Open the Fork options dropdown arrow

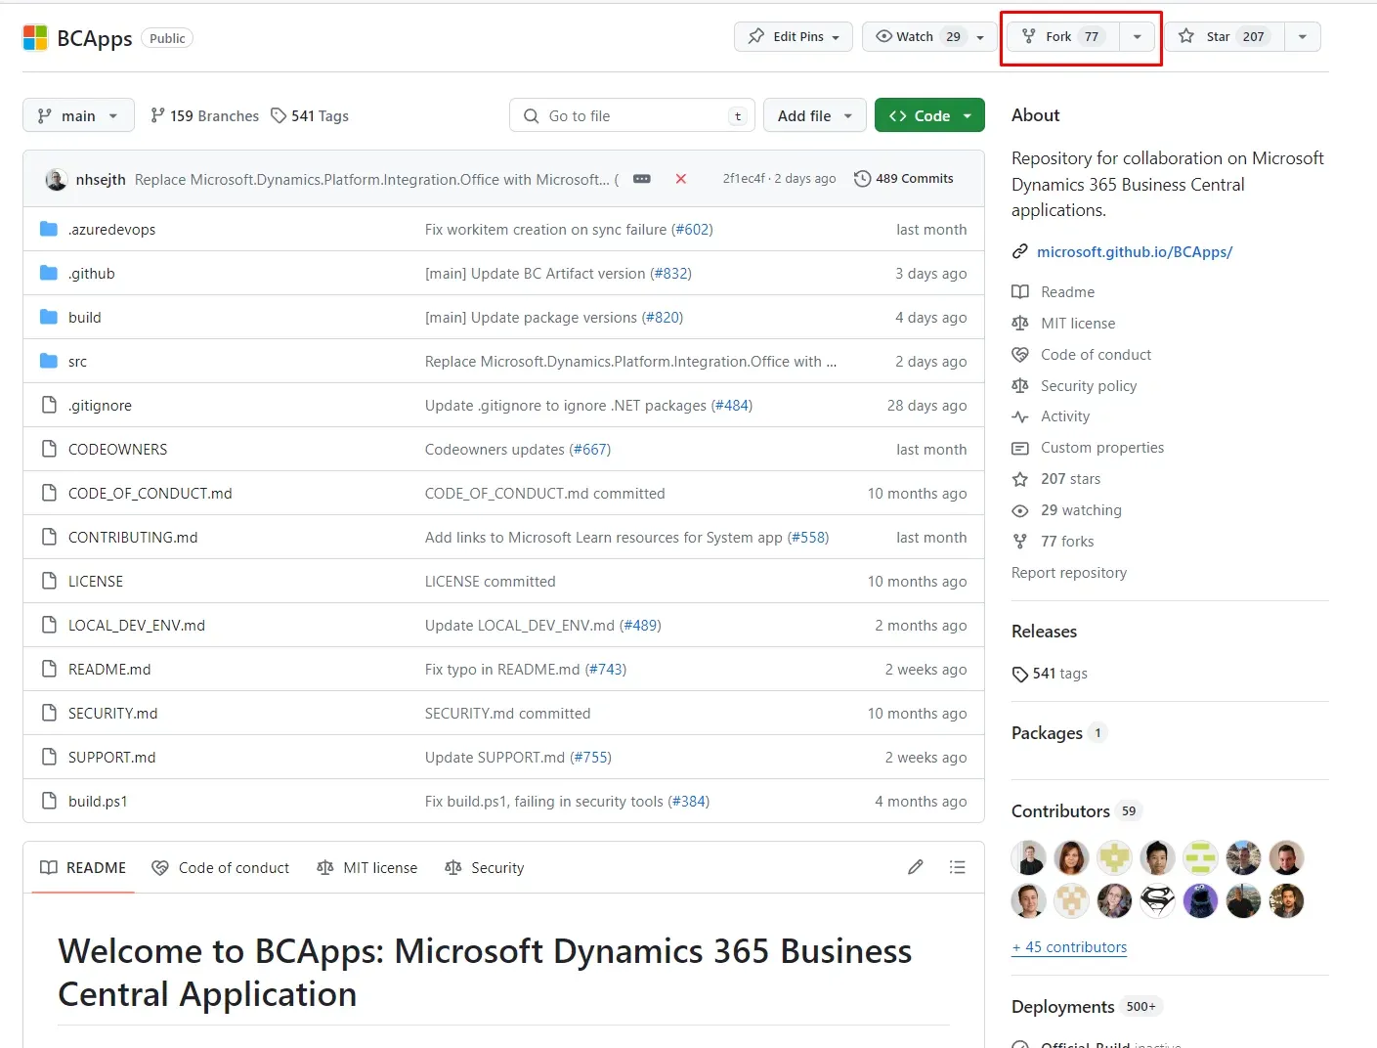point(1138,36)
